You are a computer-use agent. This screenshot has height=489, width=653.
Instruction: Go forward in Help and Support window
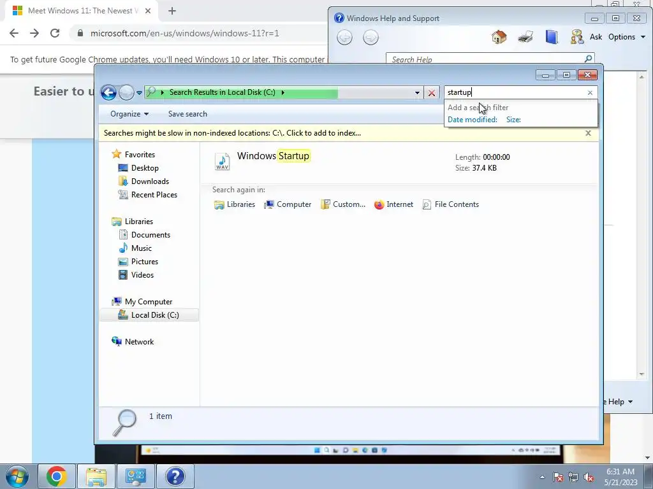coord(371,38)
